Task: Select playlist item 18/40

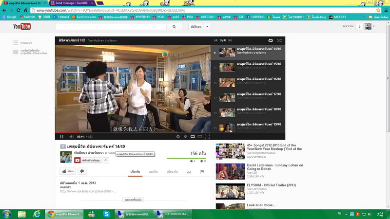Action: (248, 113)
